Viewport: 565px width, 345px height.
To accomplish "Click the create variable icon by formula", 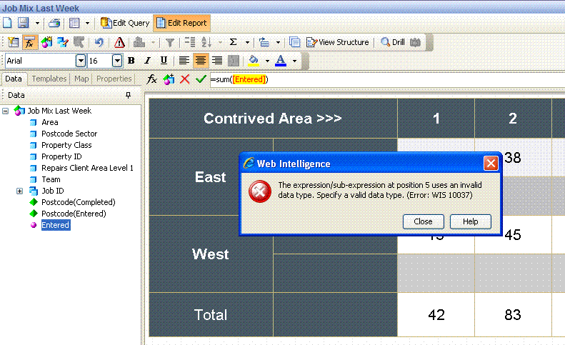I will tap(169, 79).
